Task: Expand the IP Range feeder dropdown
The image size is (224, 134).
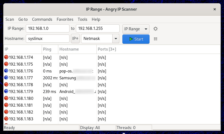Action: click(136, 29)
